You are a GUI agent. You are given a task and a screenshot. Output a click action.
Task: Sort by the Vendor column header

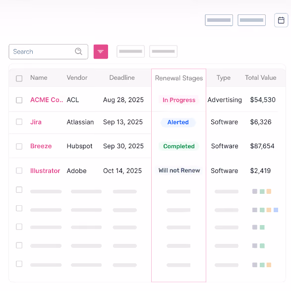click(77, 77)
